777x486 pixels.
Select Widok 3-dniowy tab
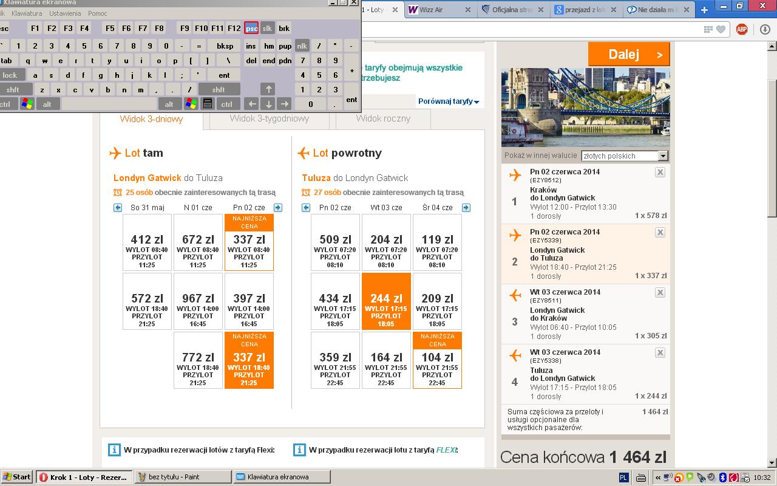tap(151, 119)
